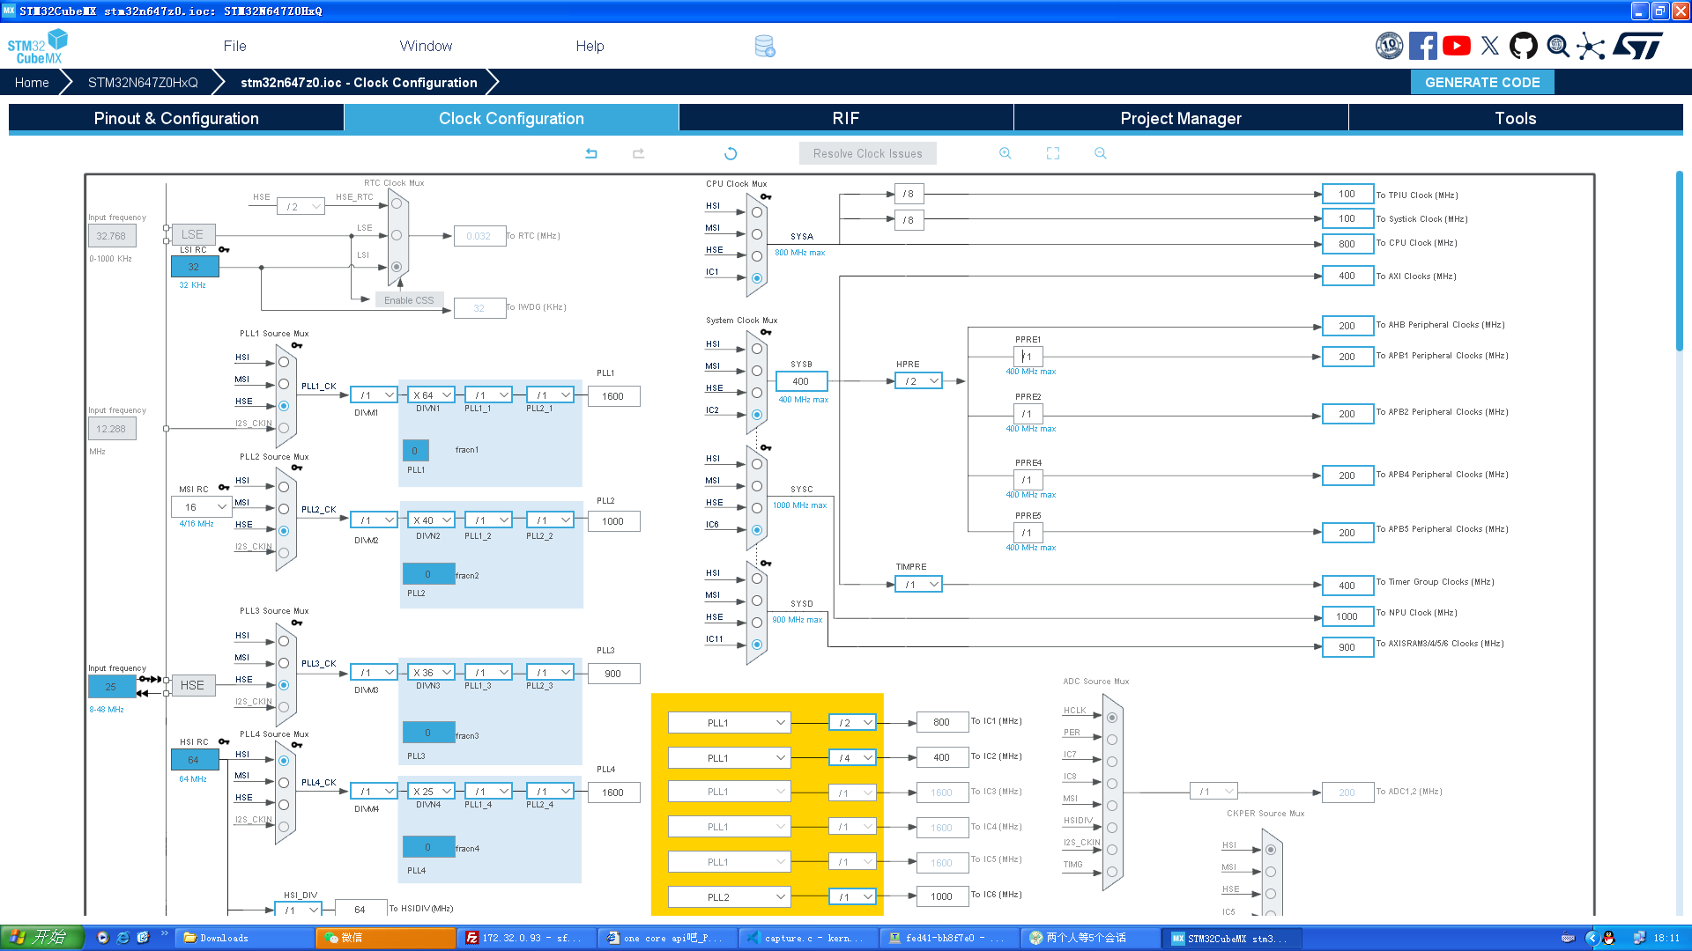The image size is (1692, 951).
Task: Select HSI in CPU Clock Mux
Action: pyautogui.click(x=757, y=212)
